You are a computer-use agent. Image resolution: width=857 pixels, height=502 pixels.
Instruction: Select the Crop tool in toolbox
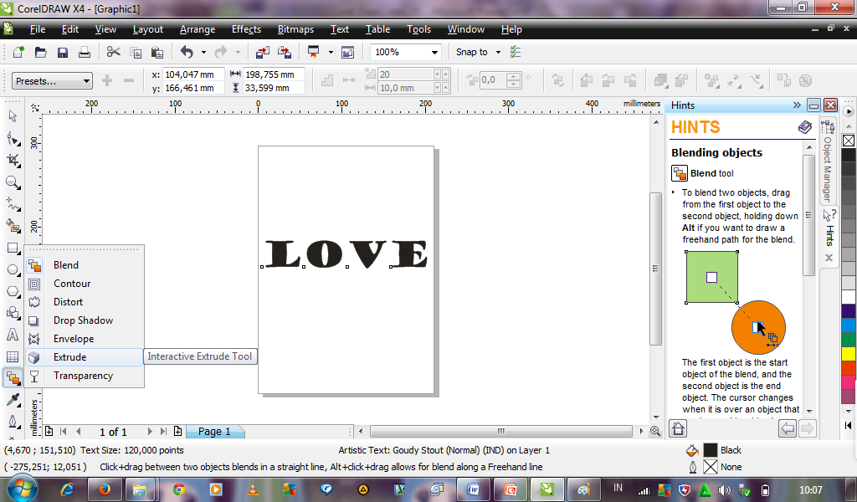13,160
